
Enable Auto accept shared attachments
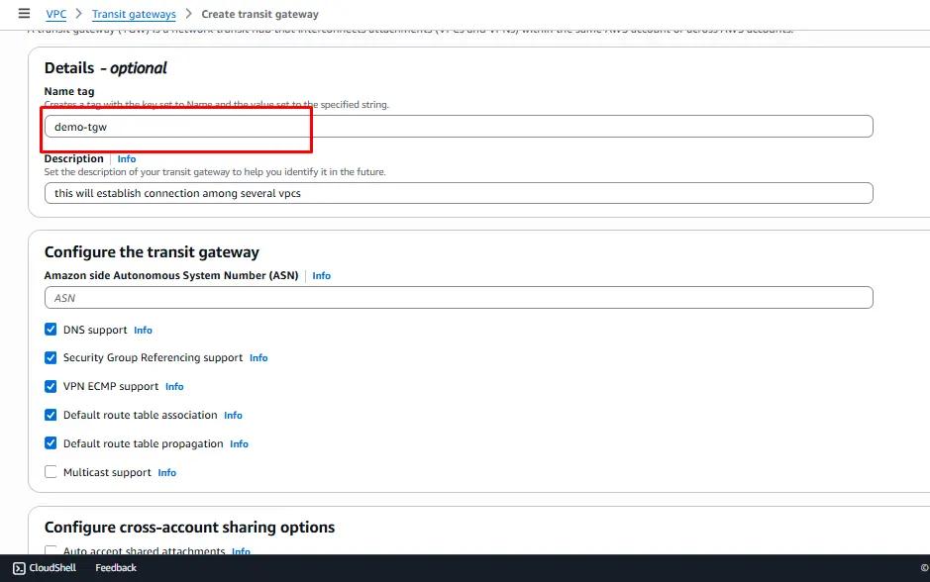[51, 550]
